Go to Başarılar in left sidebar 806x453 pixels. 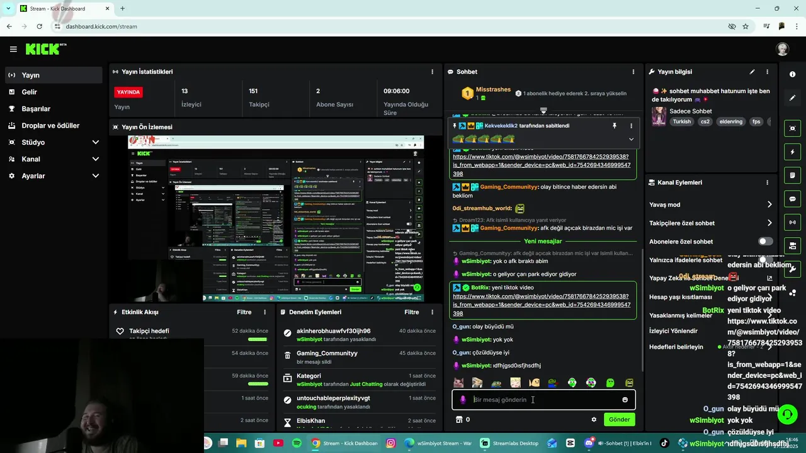(54, 109)
